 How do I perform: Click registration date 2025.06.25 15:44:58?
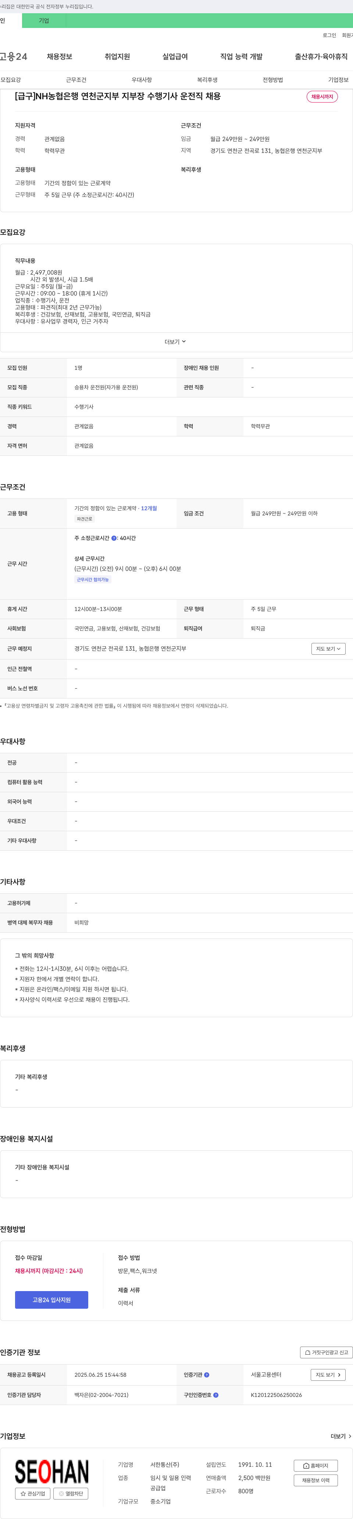coord(100,1375)
